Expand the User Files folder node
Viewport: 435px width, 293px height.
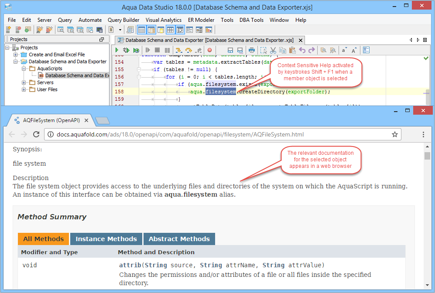pos(24,89)
